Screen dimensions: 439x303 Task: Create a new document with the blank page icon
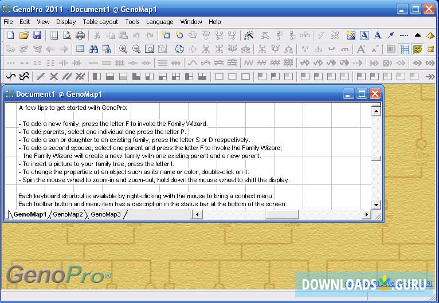(11, 36)
